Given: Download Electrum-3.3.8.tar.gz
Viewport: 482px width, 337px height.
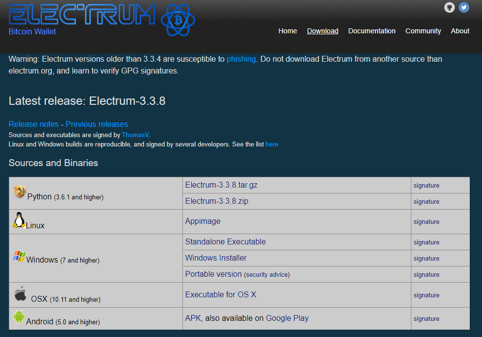Looking at the screenshot, I should [221, 185].
